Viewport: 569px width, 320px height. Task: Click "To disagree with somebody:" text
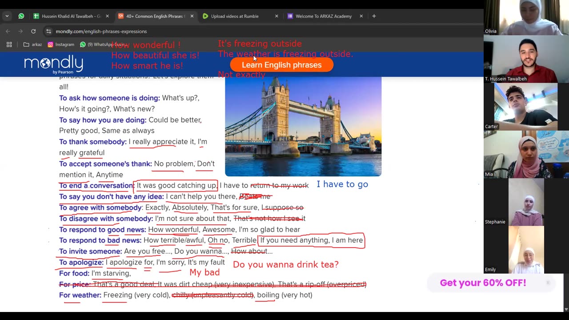[106, 219]
